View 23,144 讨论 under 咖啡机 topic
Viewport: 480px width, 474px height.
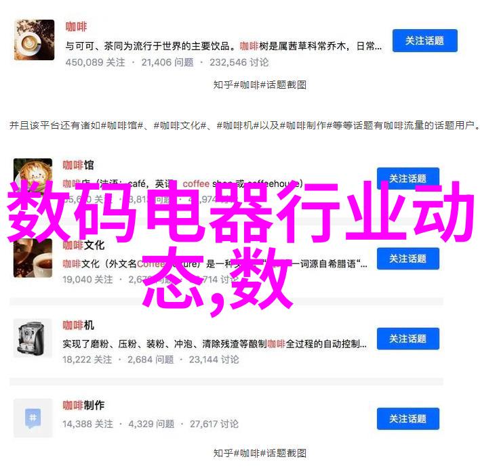(x=214, y=360)
